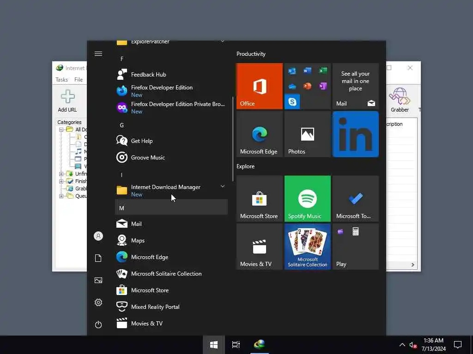
Task: Open the Skype icon in Office group tile
Action: (x=292, y=102)
